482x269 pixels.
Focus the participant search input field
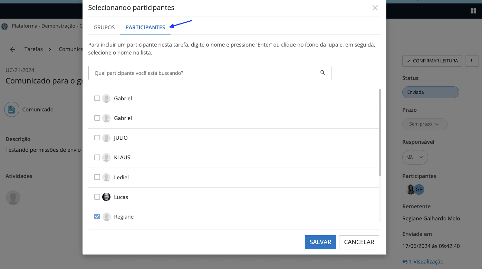click(202, 73)
